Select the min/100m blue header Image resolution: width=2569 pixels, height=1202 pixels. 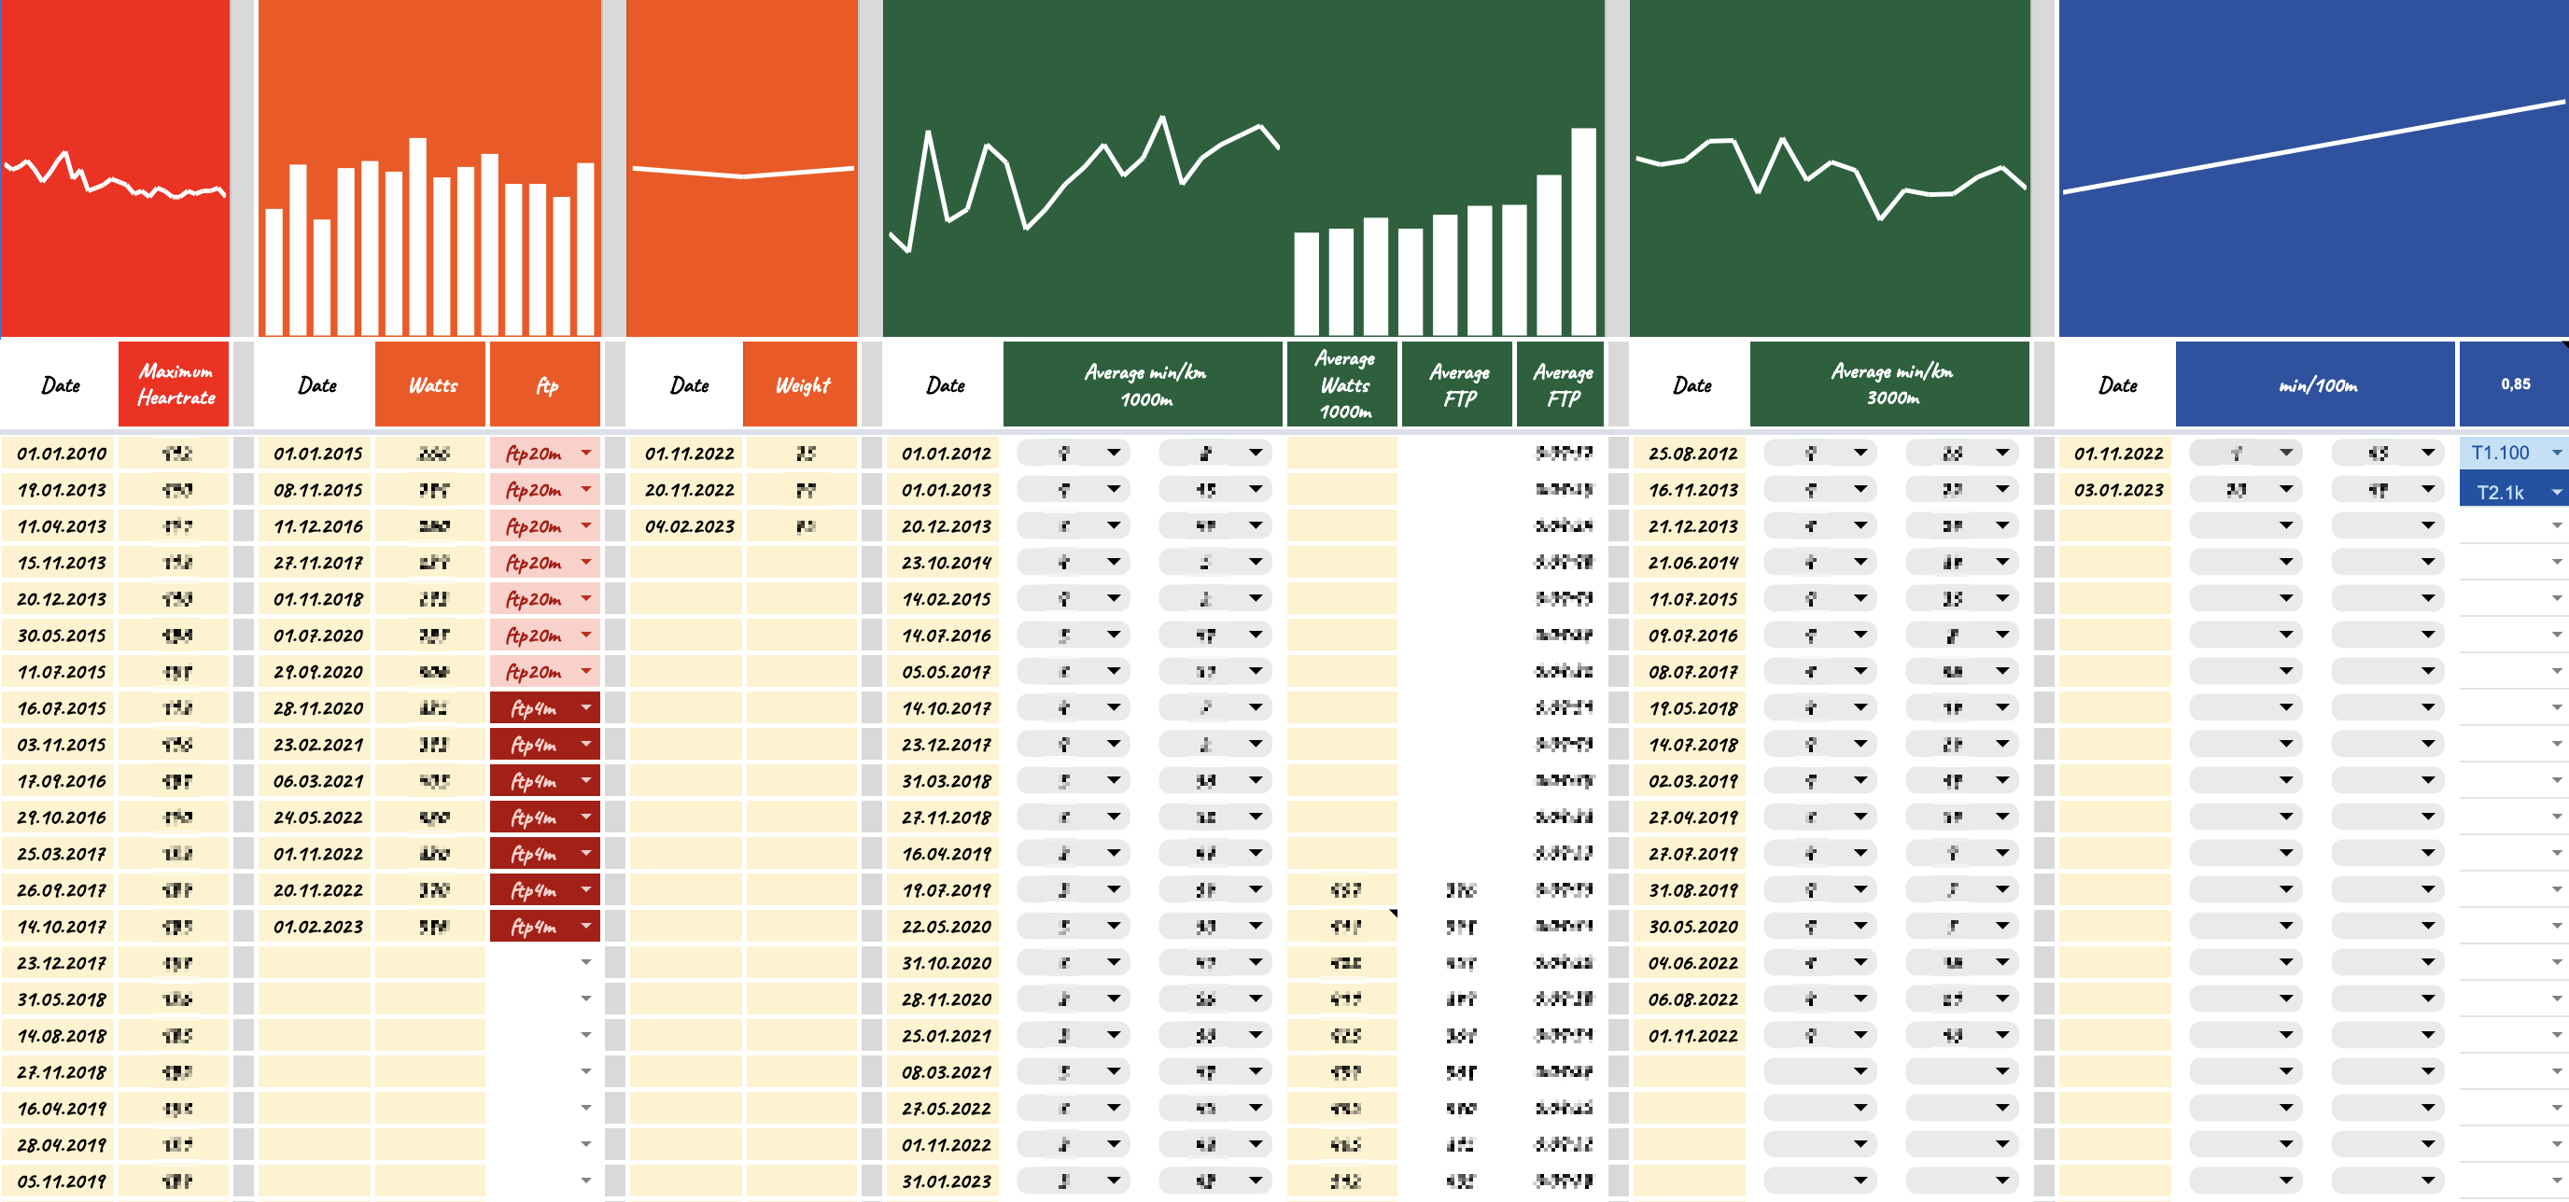2316,384
